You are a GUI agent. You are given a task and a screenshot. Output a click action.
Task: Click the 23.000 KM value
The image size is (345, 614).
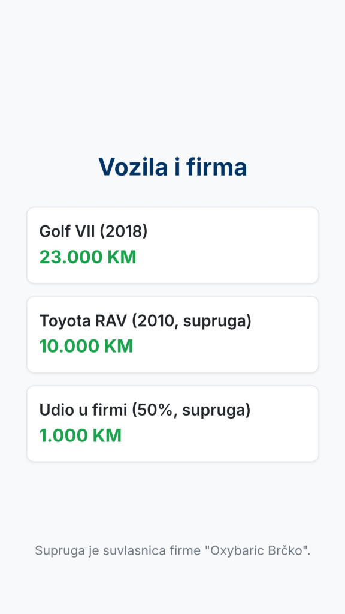point(87,257)
